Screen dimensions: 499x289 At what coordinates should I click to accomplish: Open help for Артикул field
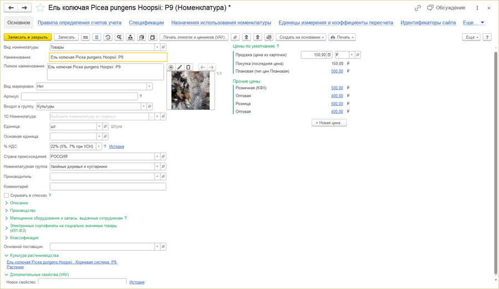(141, 96)
